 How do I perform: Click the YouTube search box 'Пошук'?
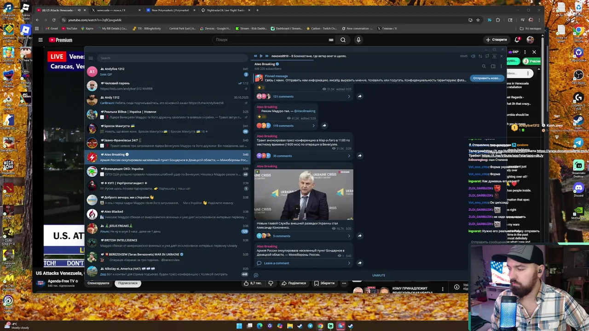(274, 40)
